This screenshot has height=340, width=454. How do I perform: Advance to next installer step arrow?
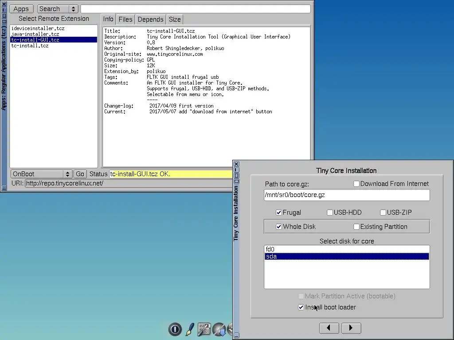click(351, 328)
